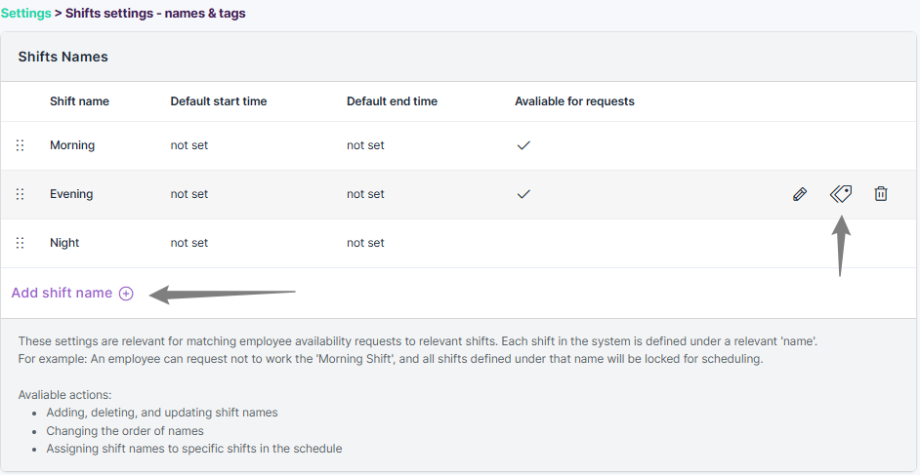Click the edit pencil icon for Evening
920x475 pixels.
[800, 194]
